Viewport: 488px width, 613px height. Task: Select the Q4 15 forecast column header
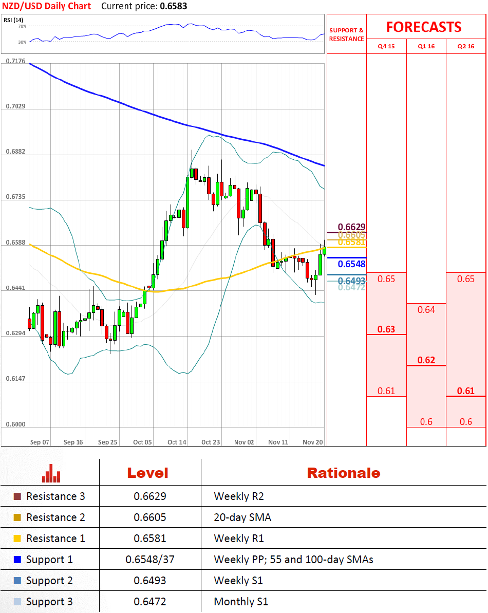[x=386, y=46]
